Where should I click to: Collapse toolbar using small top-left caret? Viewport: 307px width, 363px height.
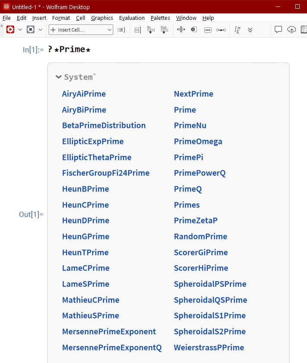click(x=2, y=25)
